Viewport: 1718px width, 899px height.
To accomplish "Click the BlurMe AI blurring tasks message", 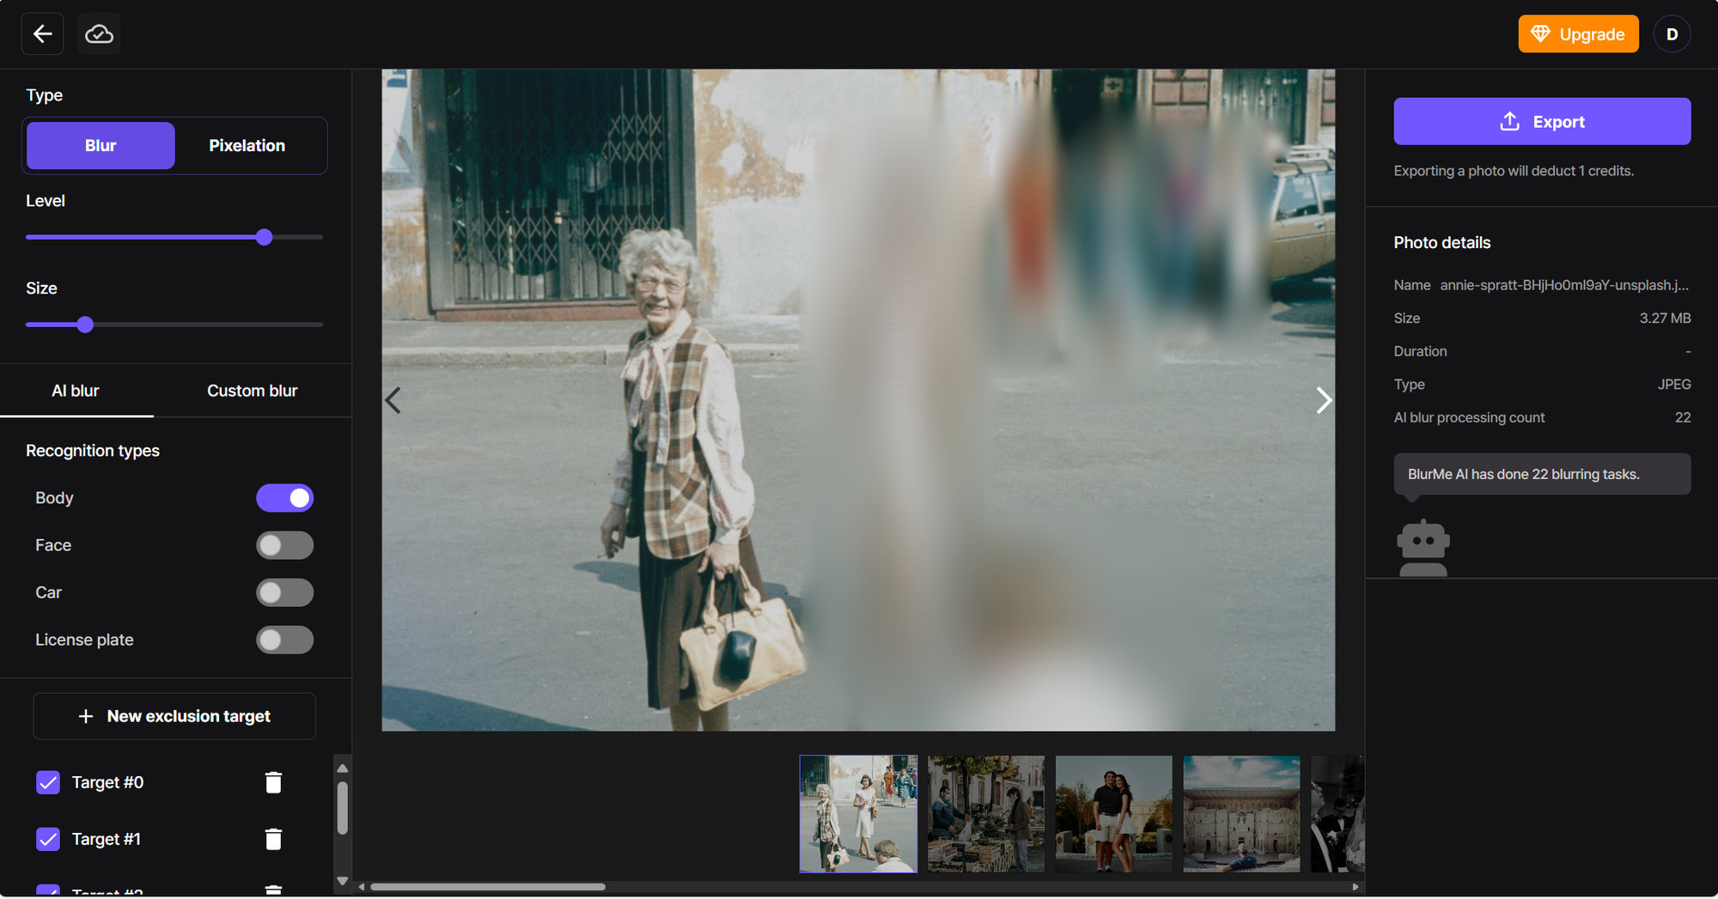I will tap(1542, 474).
